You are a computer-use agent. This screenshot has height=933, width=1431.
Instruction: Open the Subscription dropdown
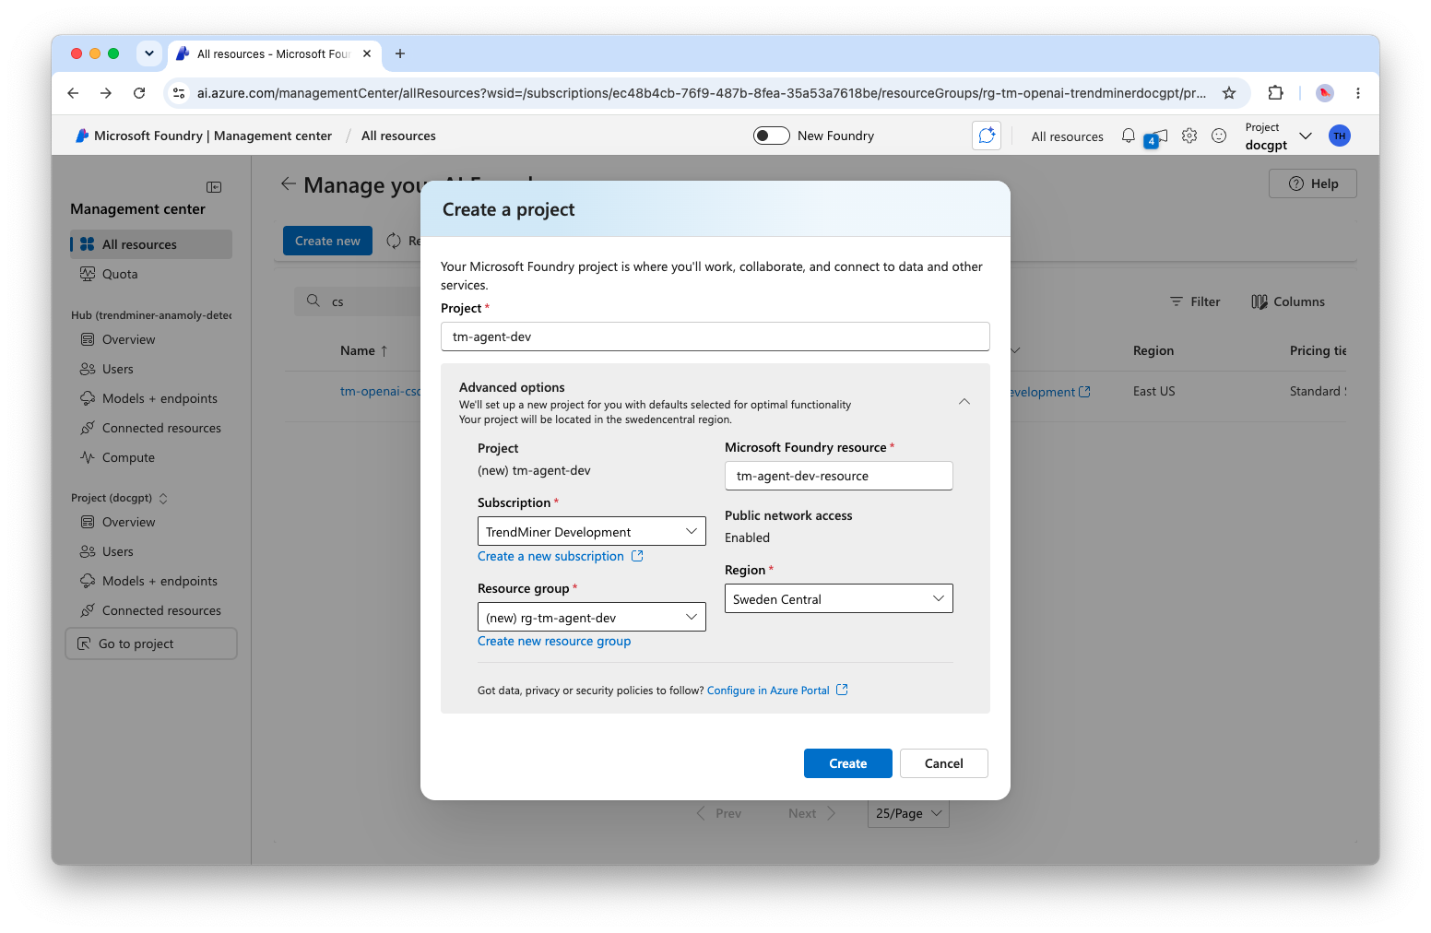(x=592, y=531)
